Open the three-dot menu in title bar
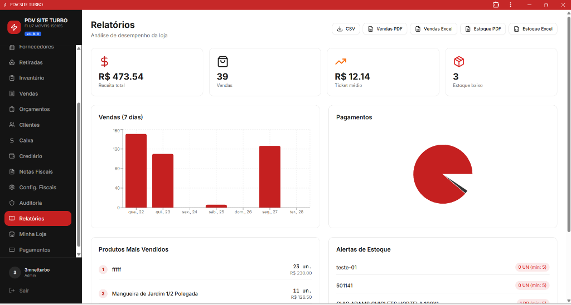571x305 pixels. tap(511, 4)
